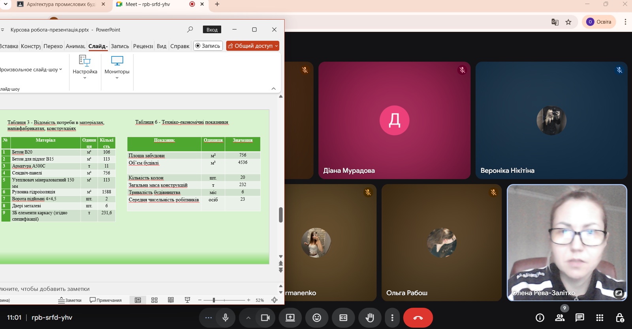Open the emoji reactions button

[x=317, y=318]
